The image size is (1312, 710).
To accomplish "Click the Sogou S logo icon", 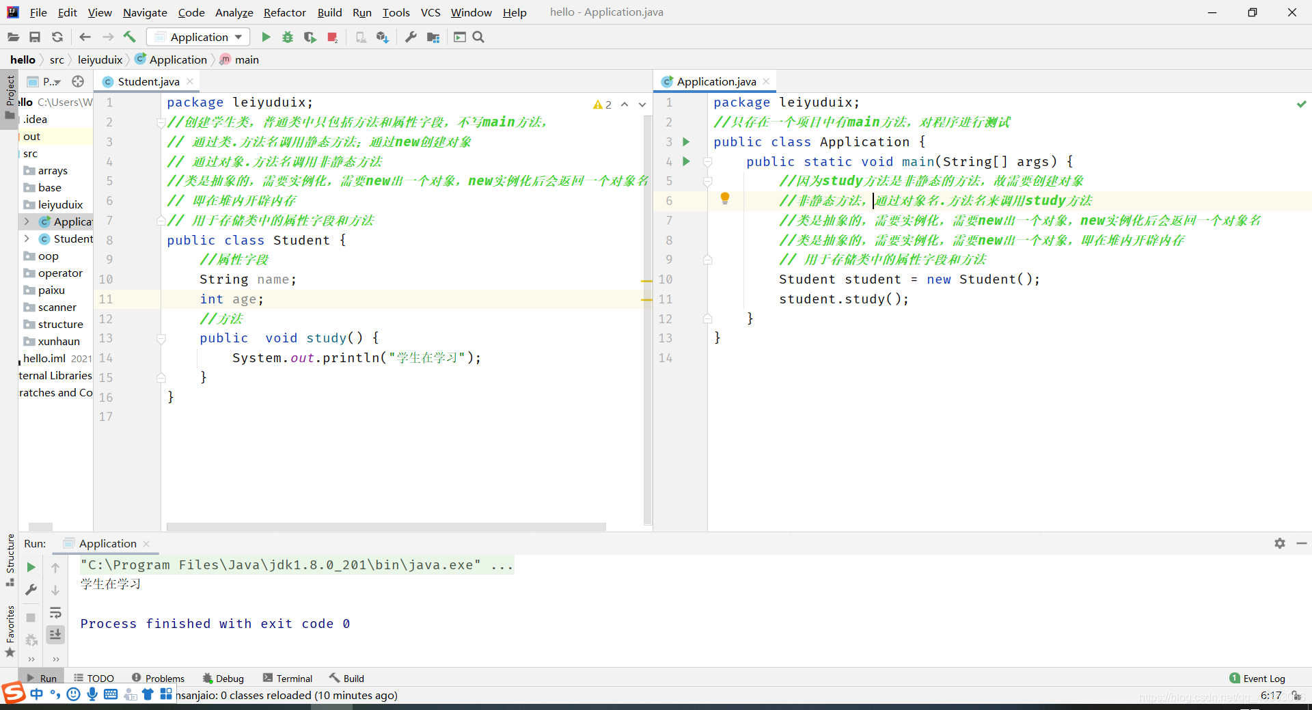I will pyautogui.click(x=14, y=693).
